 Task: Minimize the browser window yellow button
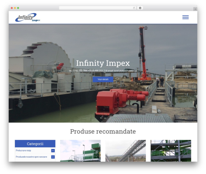[15, 8]
